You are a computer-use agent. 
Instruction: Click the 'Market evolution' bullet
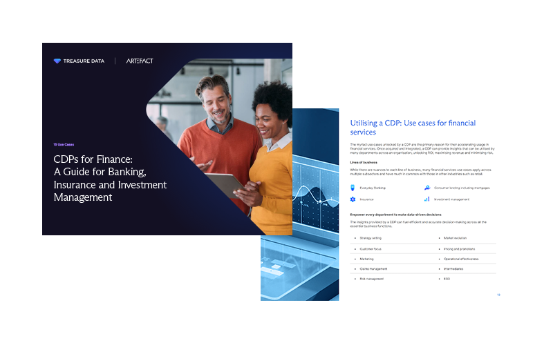(456, 238)
